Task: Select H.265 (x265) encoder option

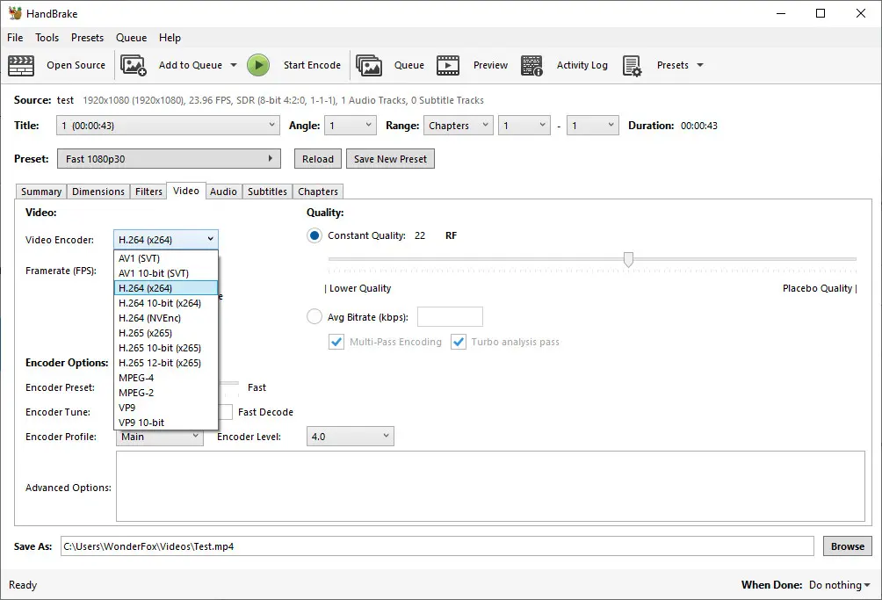Action: 166,333
